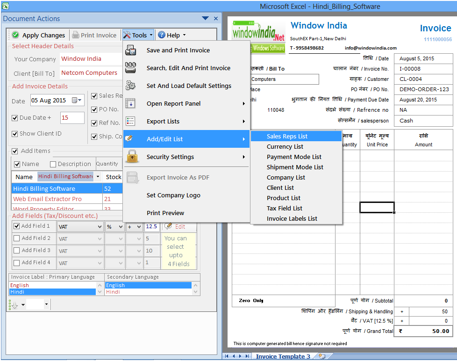Viewport: 457px width, 361px height.
Task: Select Hindi in Secondary Language list
Action: [148, 292]
